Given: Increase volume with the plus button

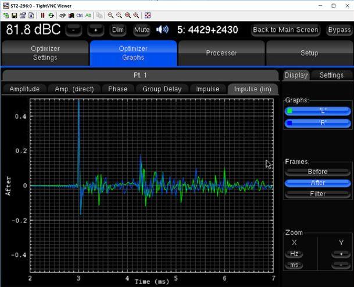Looking at the screenshot, I should (95, 30).
